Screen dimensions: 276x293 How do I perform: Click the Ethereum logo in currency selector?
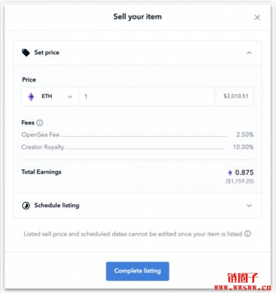31,96
